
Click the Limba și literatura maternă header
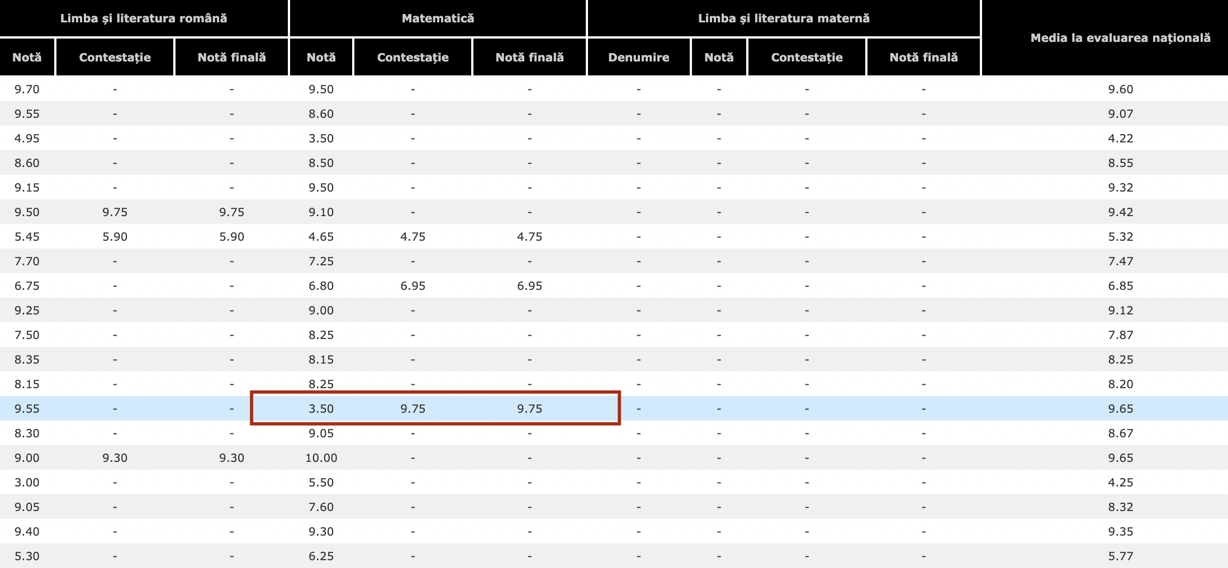pos(784,18)
